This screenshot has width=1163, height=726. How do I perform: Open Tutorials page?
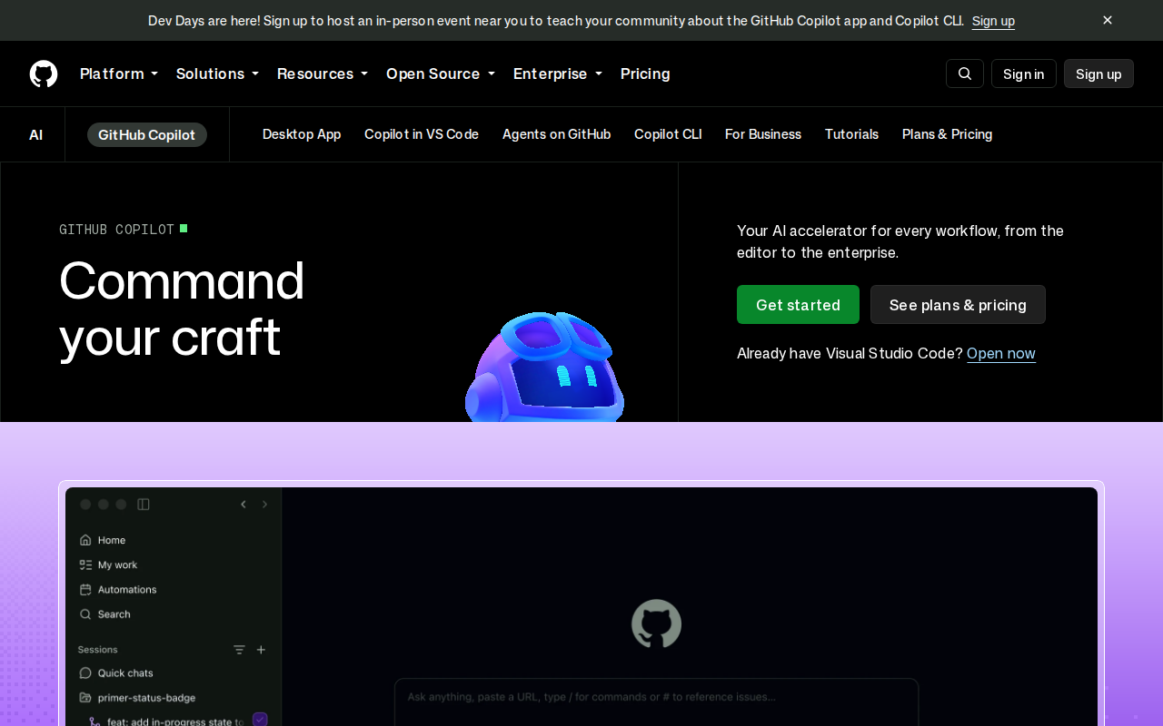click(851, 134)
